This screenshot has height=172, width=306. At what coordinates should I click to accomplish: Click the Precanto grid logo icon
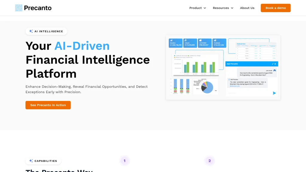(19, 8)
